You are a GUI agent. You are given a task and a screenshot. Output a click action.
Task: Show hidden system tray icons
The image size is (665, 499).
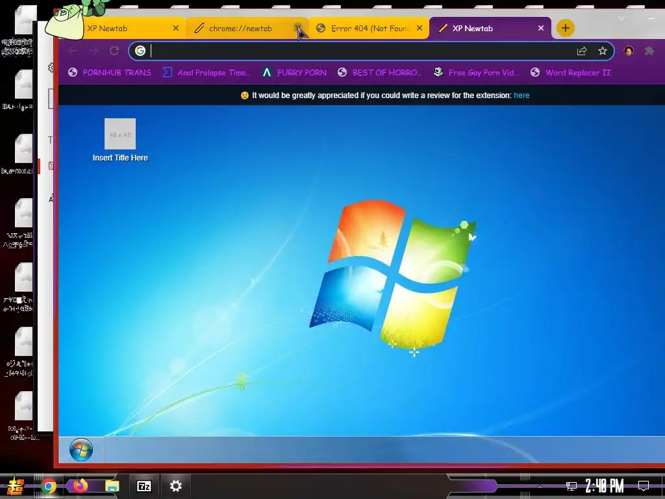pos(540,486)
